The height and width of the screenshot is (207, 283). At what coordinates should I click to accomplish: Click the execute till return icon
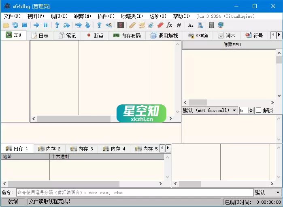point(99,25)
